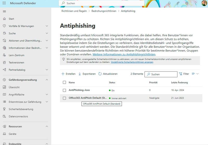The height and width of the screenshot is (145, 208).
Task: Open Übersicht under Gefährdungsverwaltung
Action: coord(14,87)
